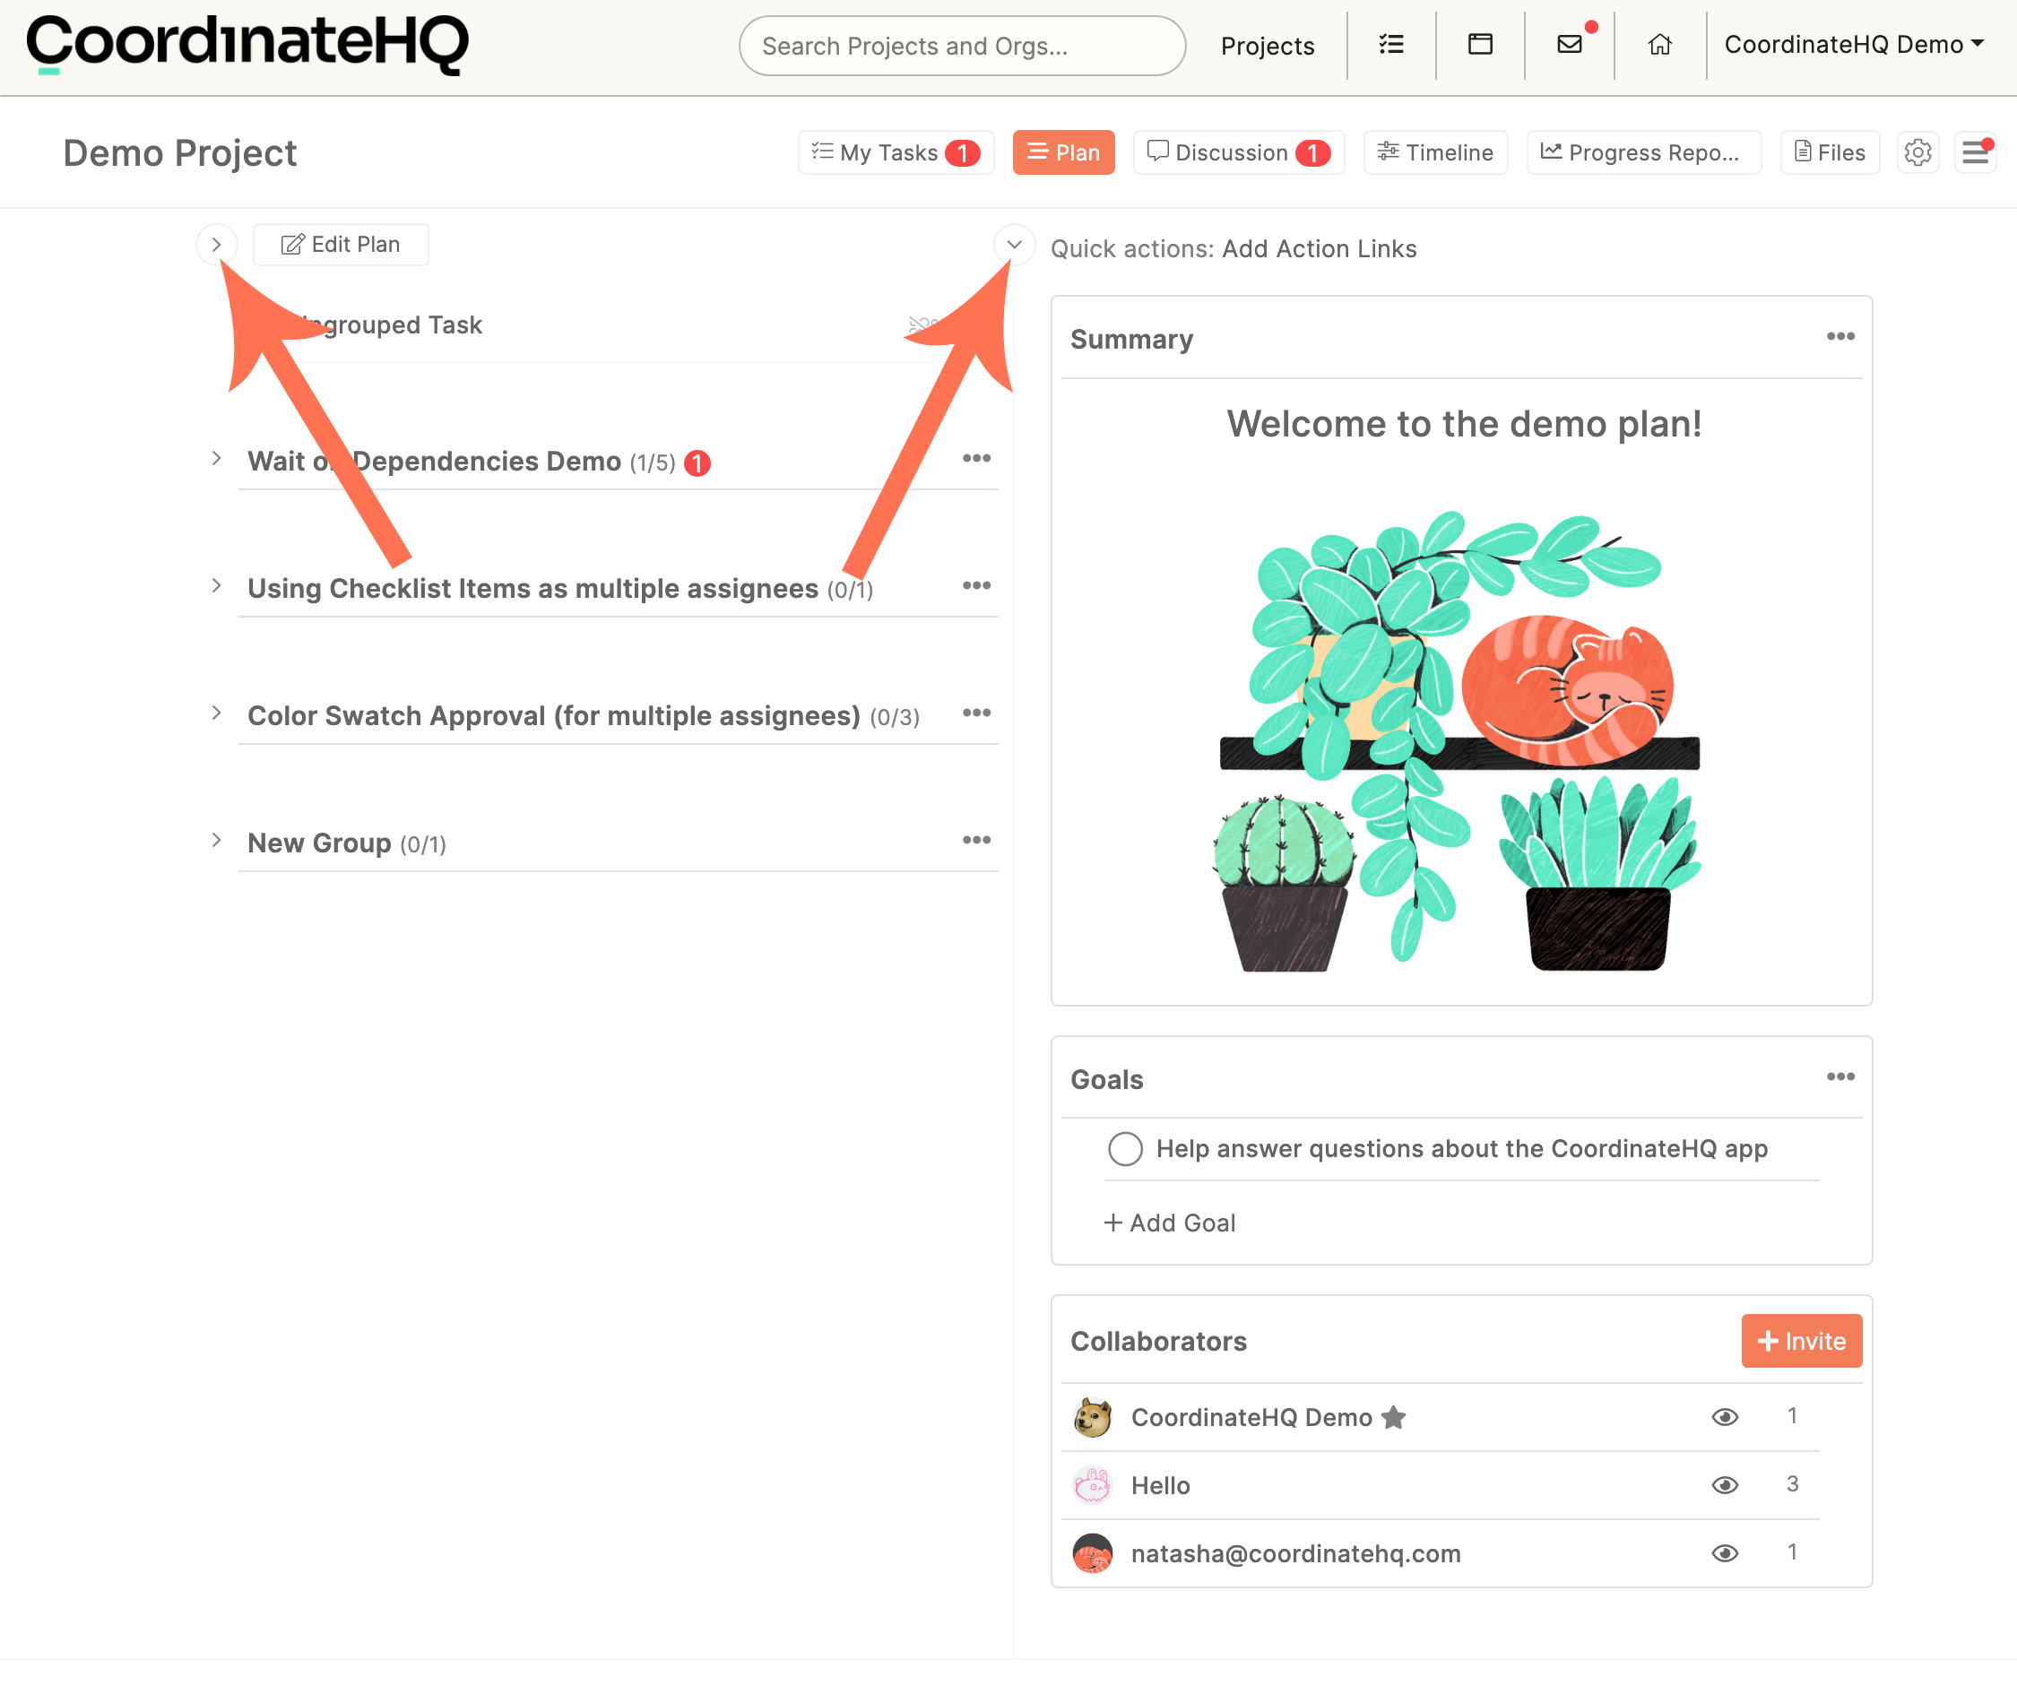Viewport: 2017px width, 1694px height.
Task: Open the Goals card options menu
Action: coord(1840,1076)
